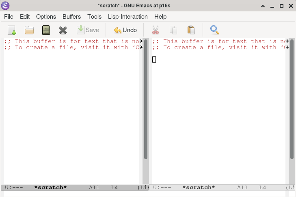This screenshot has height=197, width=296.
Task: Click *scratch* in the left mode line
Action: pyautogui.click(x=50, y=188)
